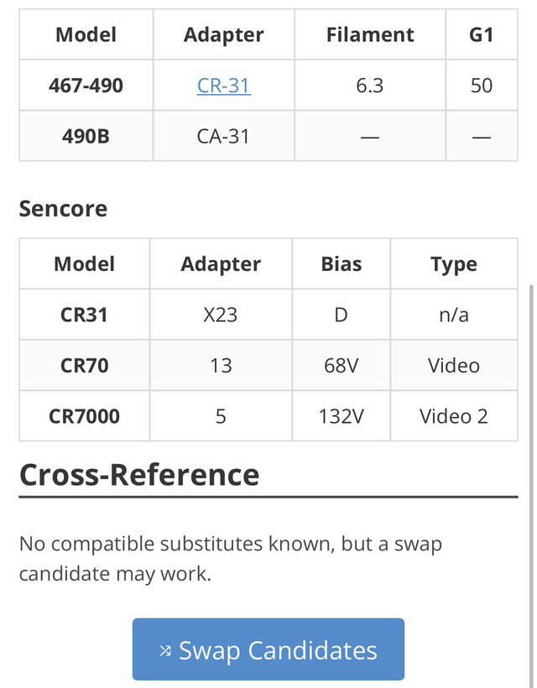537x688 pixels.
Task: Click the Filament column header
Action: [x=370, y=34]
